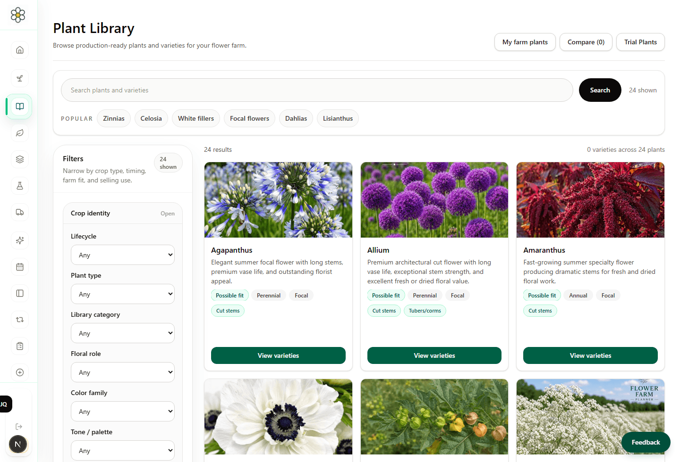
Task: Click the Possible fit tag on Agapanthus
Action: (x=229, y=296)
